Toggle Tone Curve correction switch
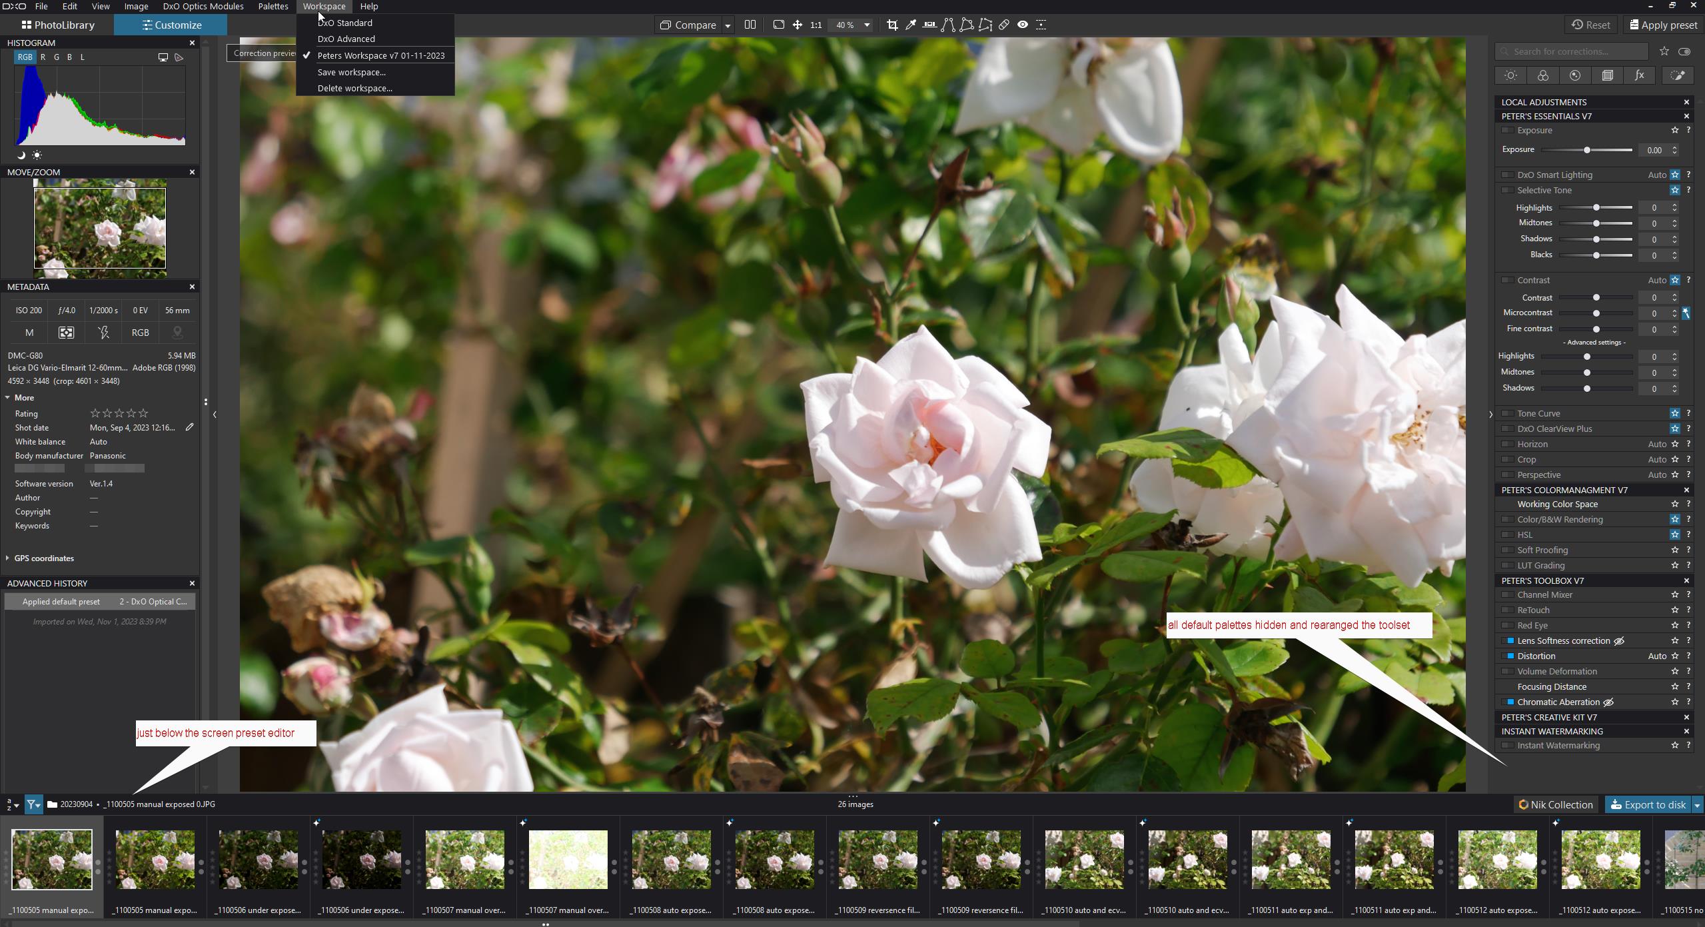This screenshot has height=927, width=1705. [x=1507, y=413]
